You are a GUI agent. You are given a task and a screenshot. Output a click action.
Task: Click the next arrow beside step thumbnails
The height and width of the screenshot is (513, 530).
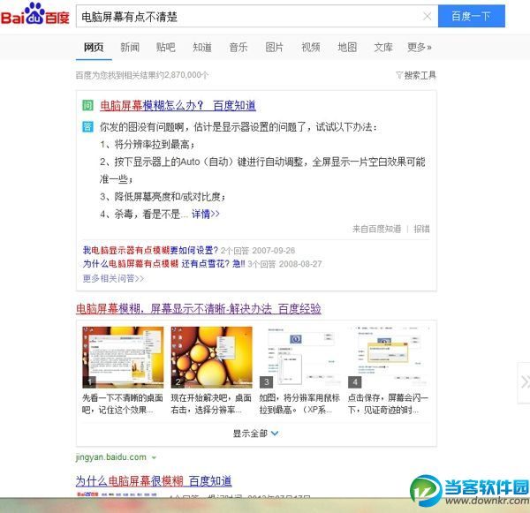[524, 382]
